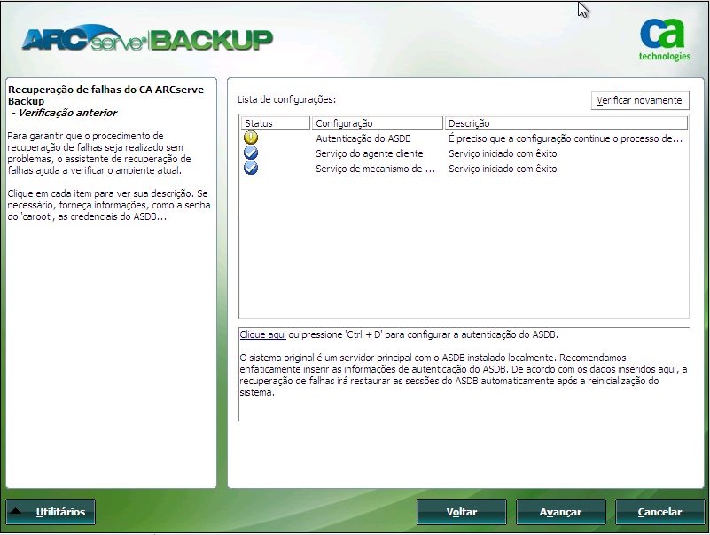The height and width of the screenshot is (535, 710).
Task: Click the 'Recuperação de falhas do CA ARCserve Backup' heading
Action: (106, 95)
